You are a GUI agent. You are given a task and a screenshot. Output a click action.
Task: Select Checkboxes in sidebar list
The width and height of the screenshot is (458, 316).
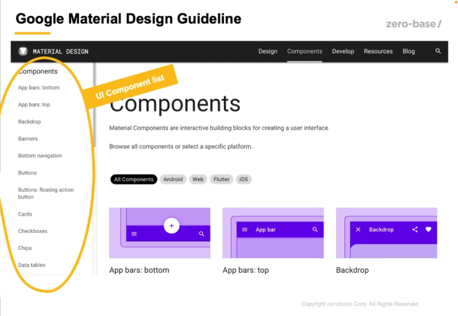click(33, 231)
